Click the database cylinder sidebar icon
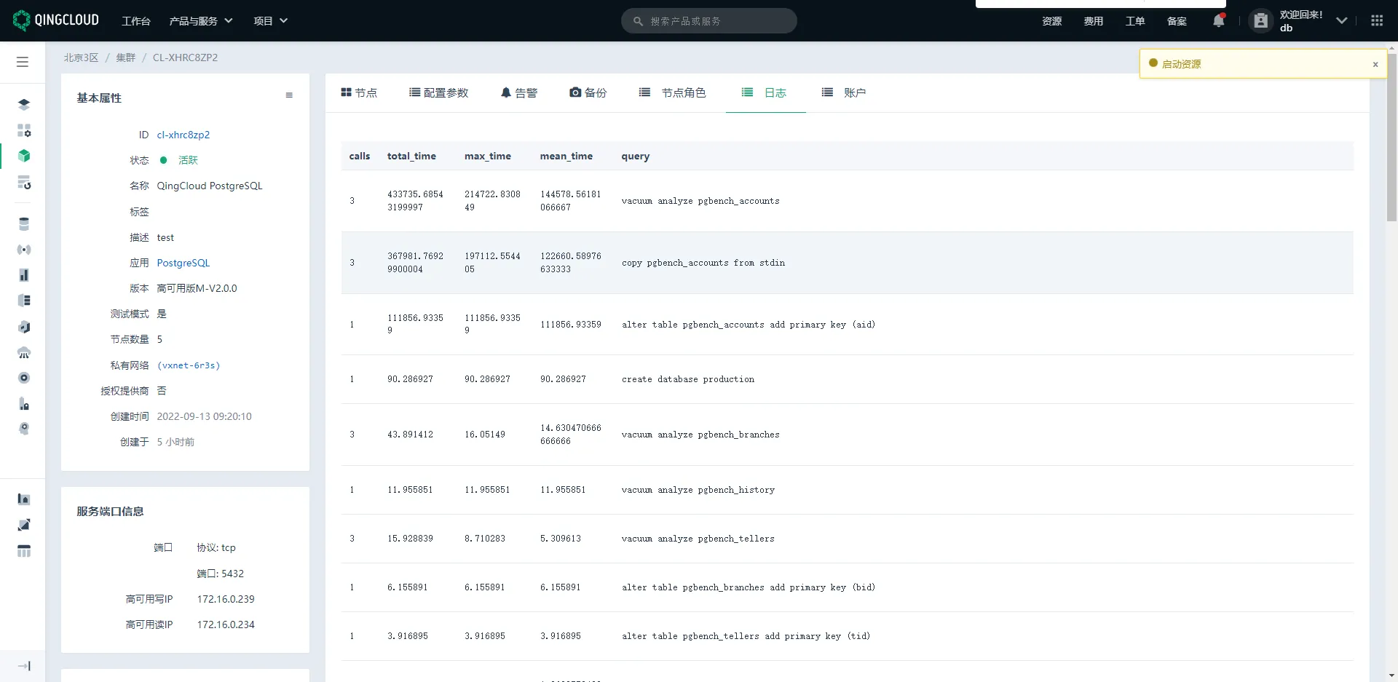Viewport: 1398px width, 682px height. [24, 224]
